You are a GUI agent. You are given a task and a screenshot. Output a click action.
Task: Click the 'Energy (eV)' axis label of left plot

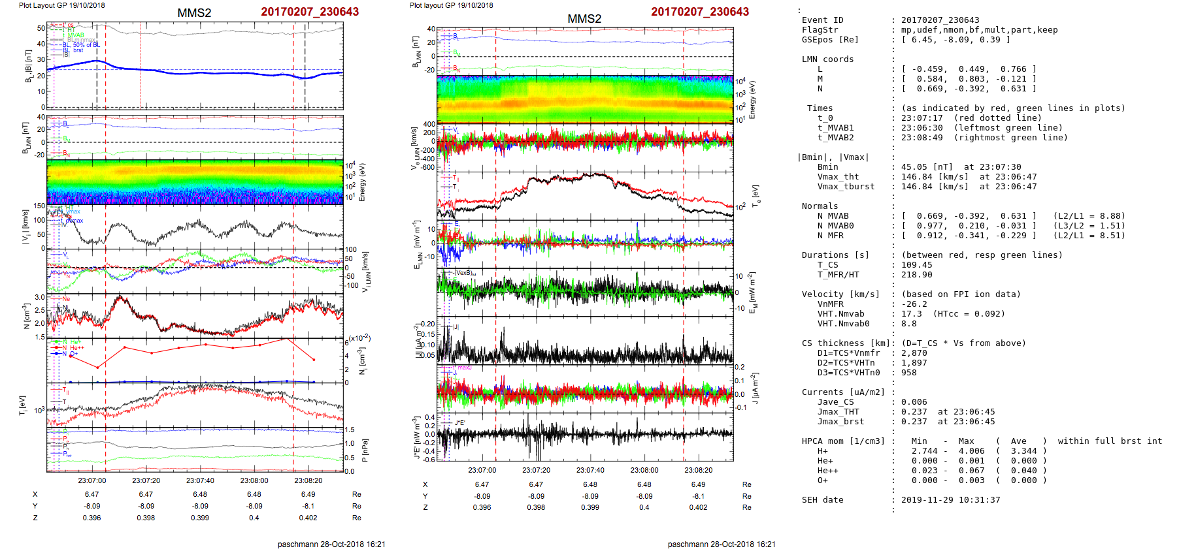(x=363, y=182)
